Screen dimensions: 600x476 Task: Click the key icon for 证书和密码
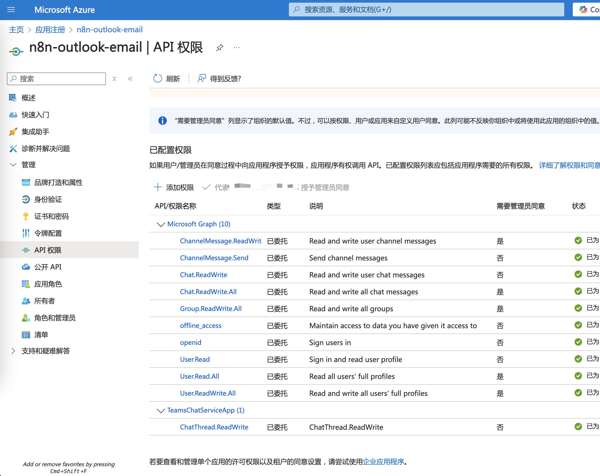pos(26,216)
